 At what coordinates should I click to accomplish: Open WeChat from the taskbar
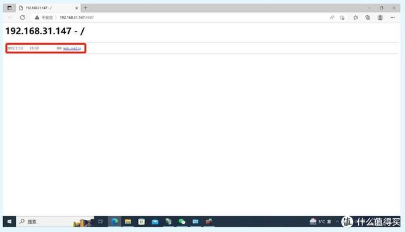coord(182,222)
